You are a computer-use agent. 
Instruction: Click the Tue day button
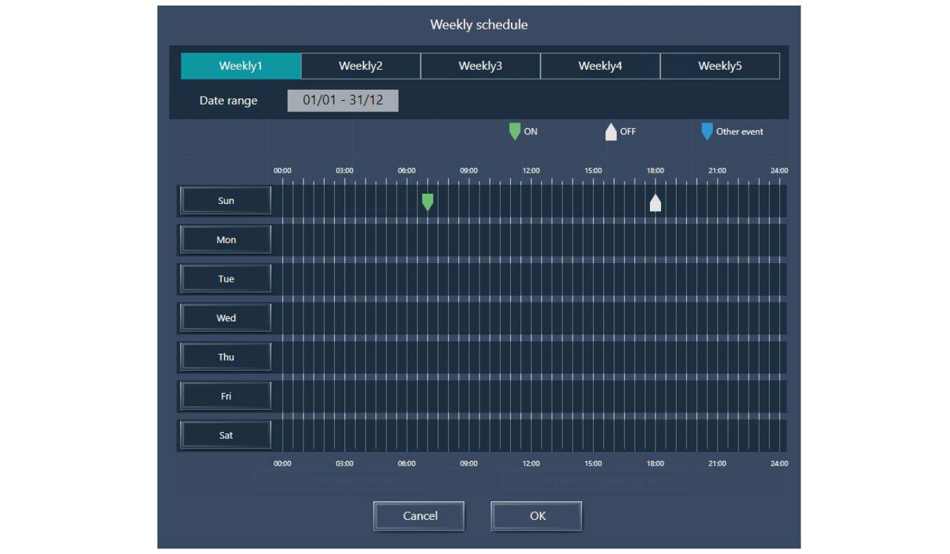coord(226,279)
